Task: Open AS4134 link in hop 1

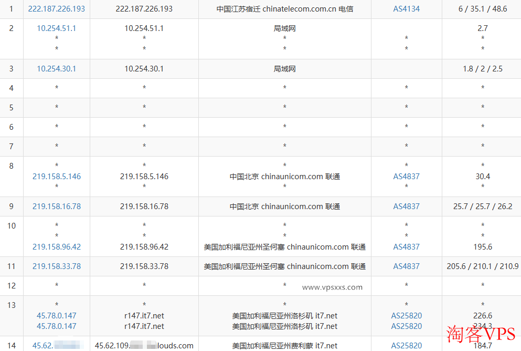Action: point(407,9)
